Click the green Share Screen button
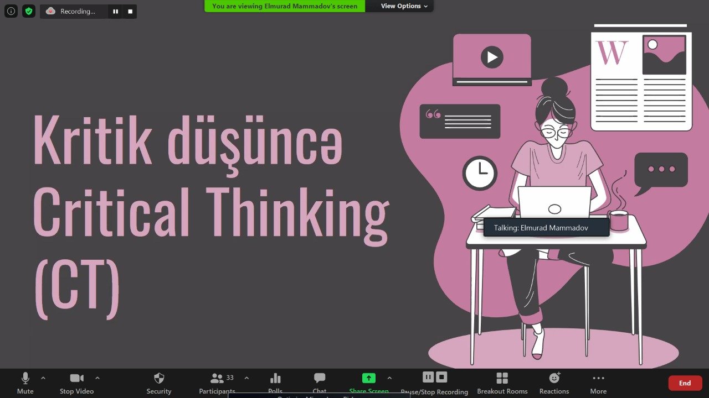 point(369,379)
